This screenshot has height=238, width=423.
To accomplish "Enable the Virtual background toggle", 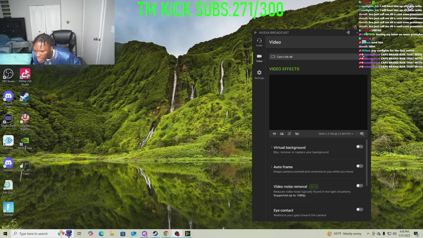I will (360, 147).
